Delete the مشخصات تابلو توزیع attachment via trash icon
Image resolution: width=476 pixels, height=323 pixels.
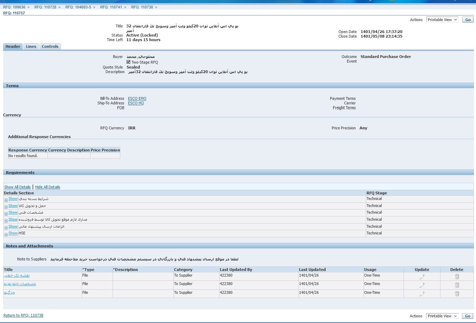click(457, 285)
